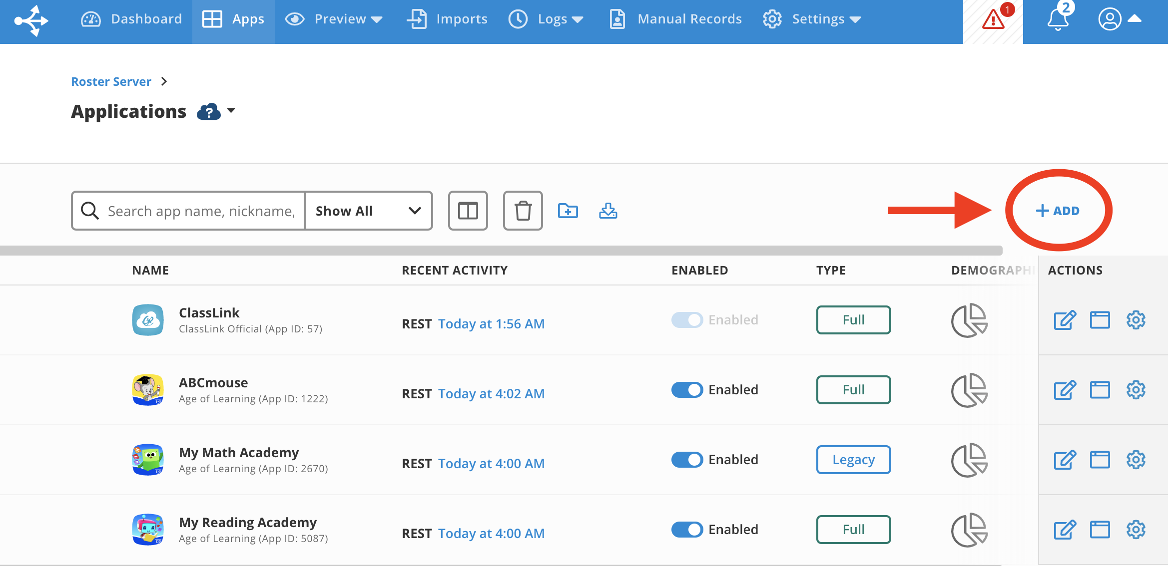This screenshot has width=1168, height=566.
Task: Open the ClassLink window panel icon
Action: (1100, 320)
